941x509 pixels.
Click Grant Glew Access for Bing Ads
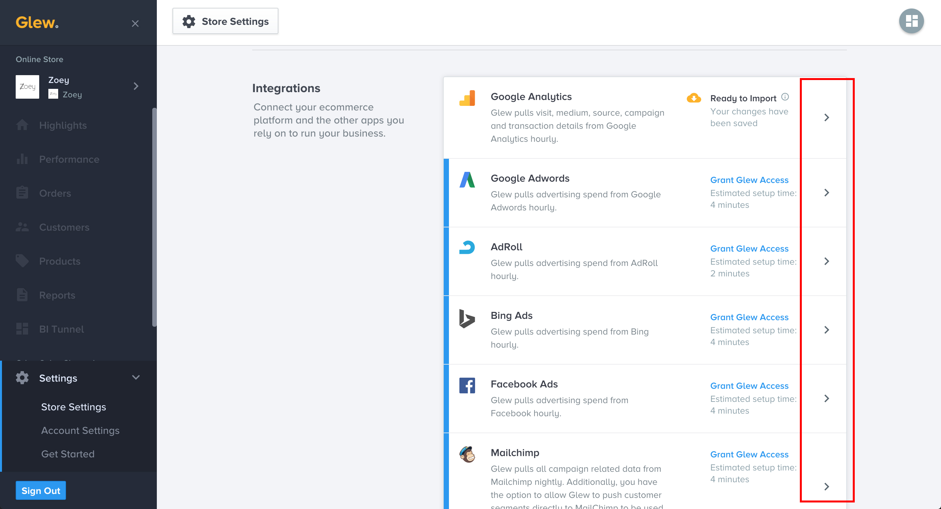tap(749, 317)
